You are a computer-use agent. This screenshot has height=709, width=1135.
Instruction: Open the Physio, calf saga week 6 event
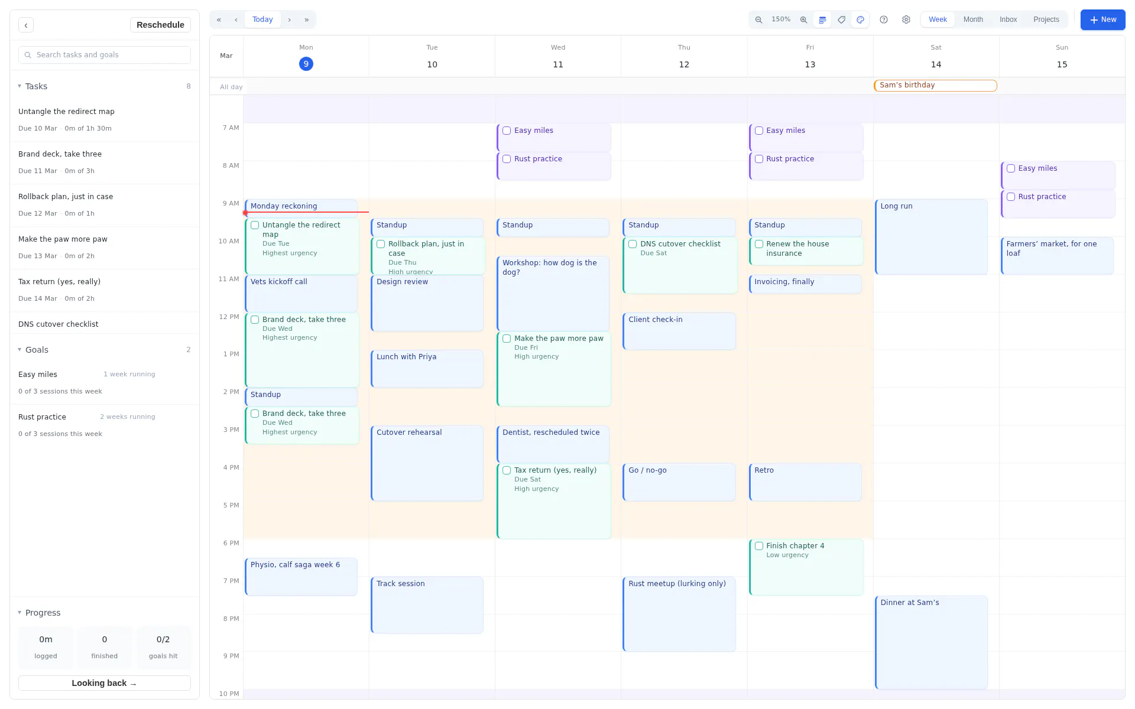[301, 577]
